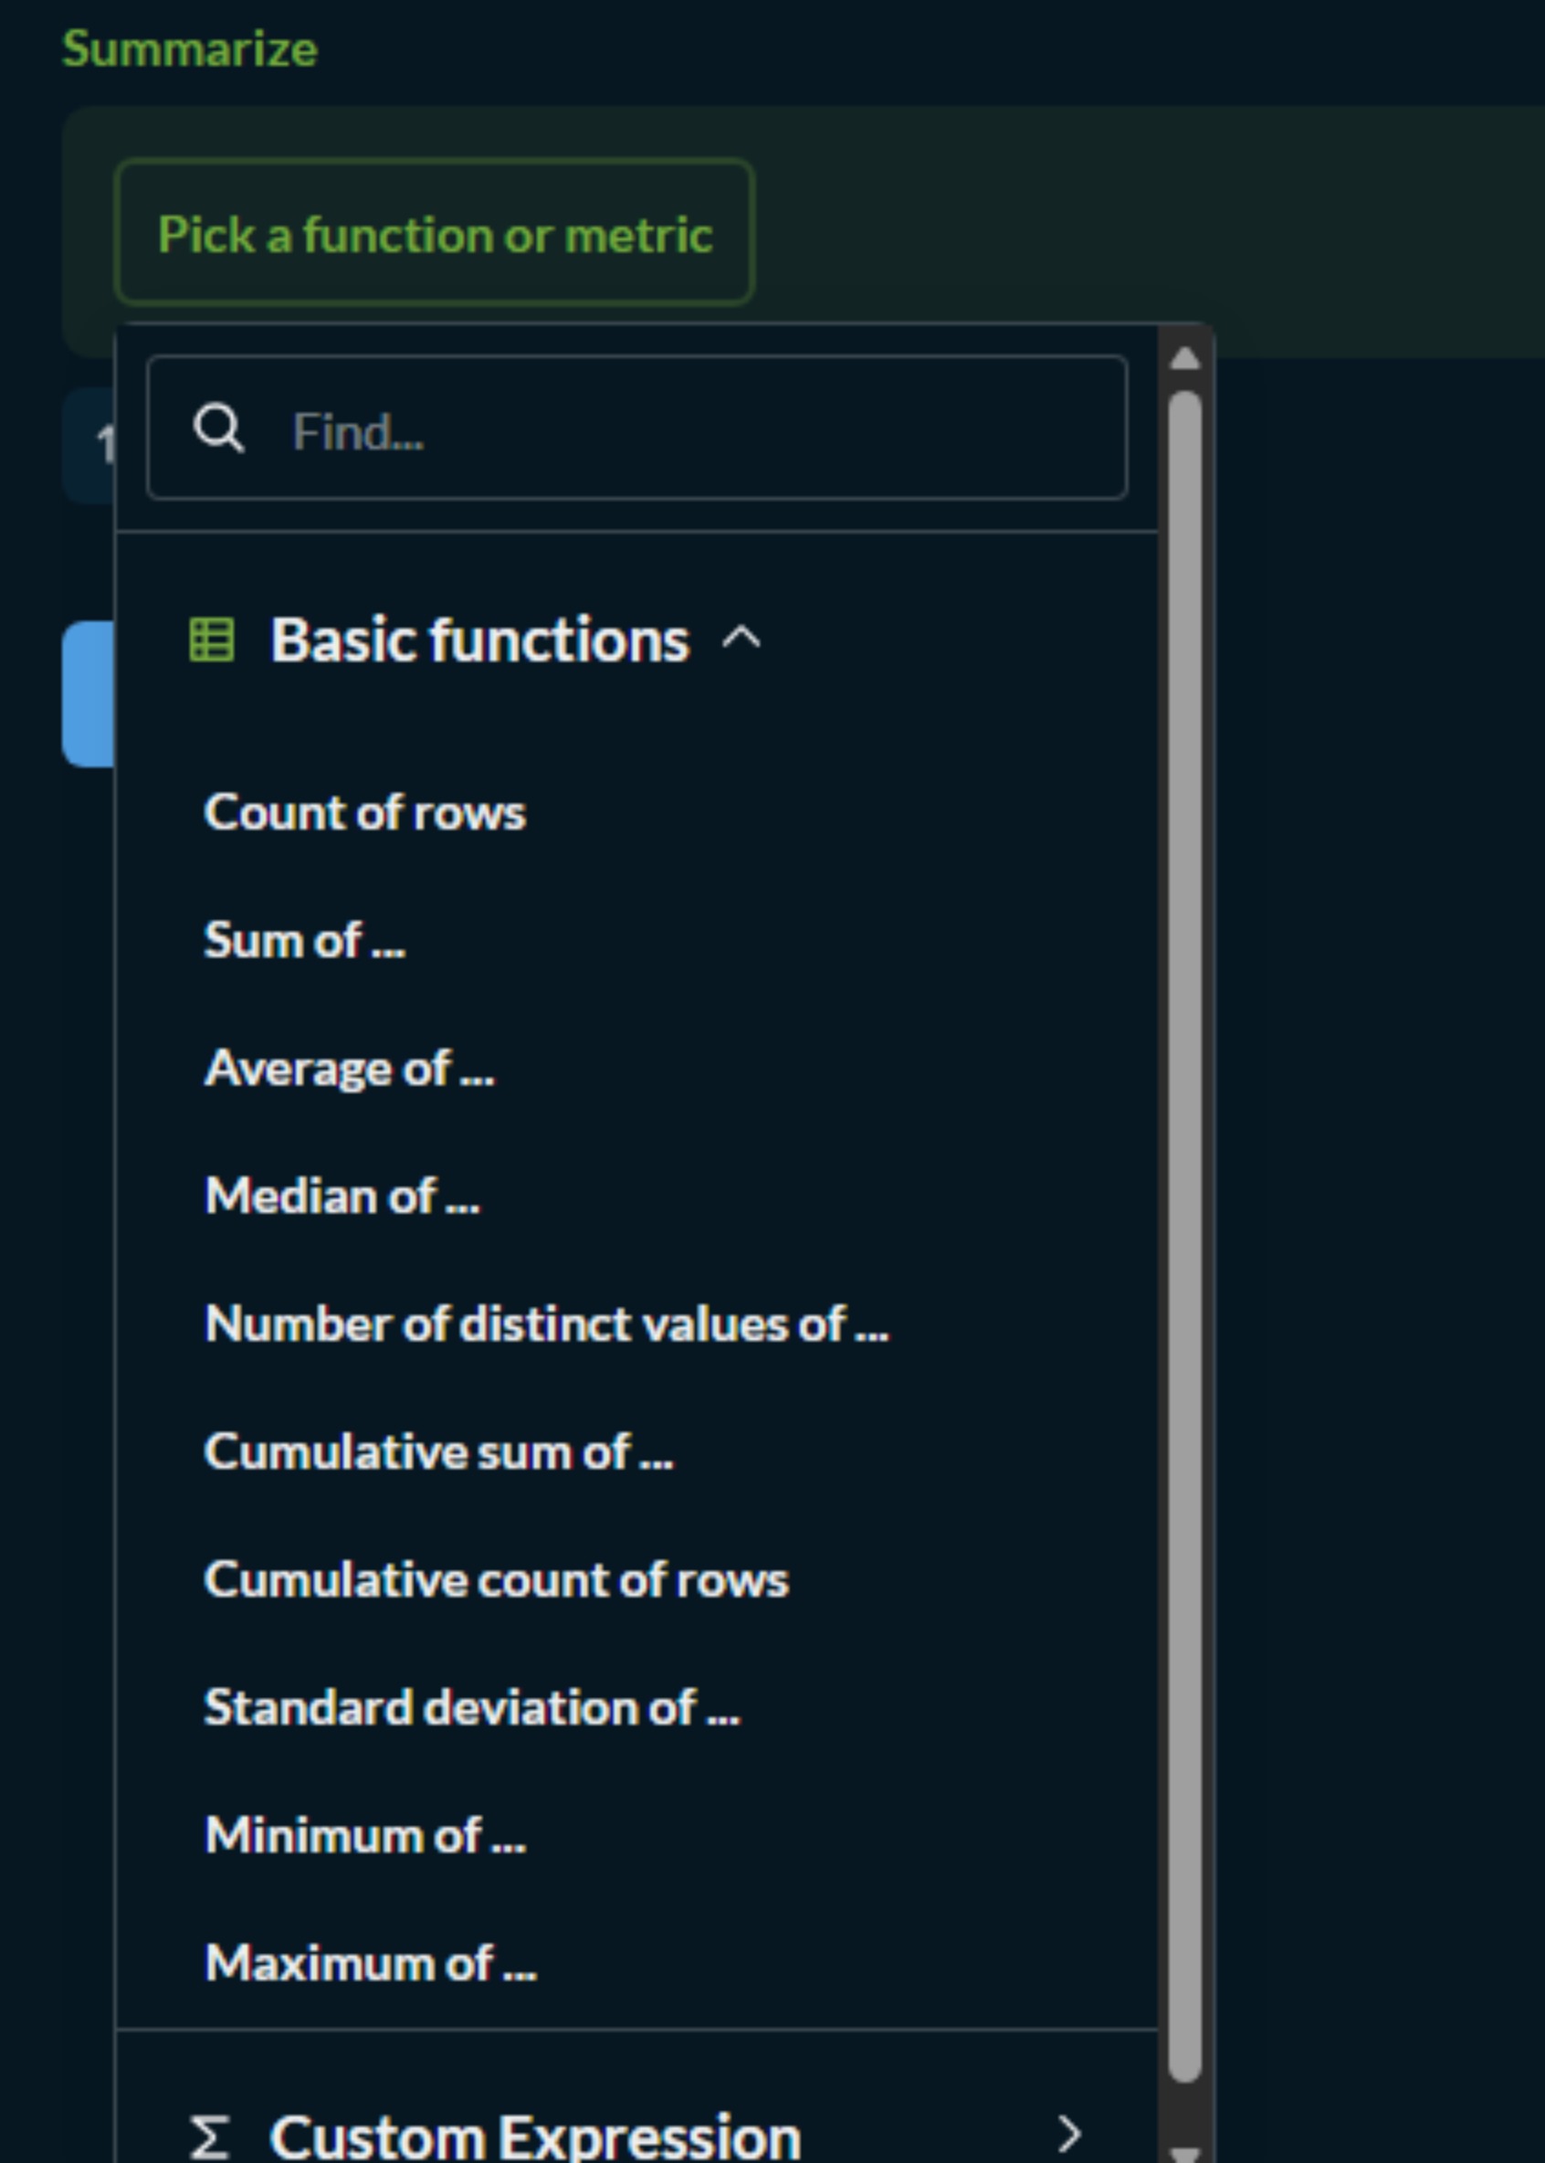Image resolution: width=1545 pixels, height=2163 pixels.
Task: Click the magnifying glass search icon
Action: point(221,430)
